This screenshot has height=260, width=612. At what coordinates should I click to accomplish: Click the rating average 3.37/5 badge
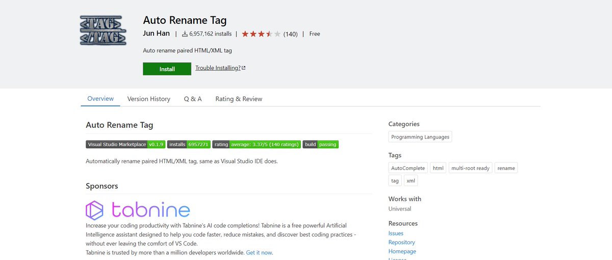[x=257, y=145]
